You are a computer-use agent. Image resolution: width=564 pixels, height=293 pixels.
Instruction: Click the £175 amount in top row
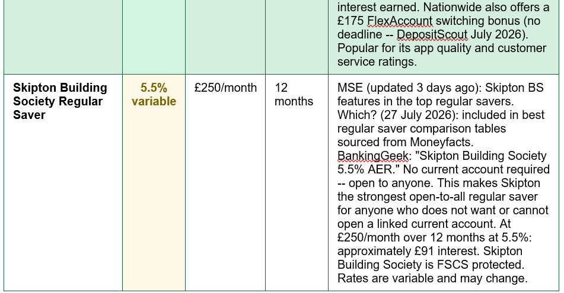click(350, 21)
